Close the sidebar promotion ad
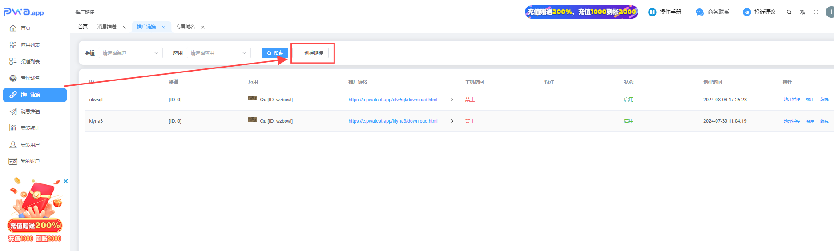The width and height of the screenshot is (834, 251). [66, 181]
